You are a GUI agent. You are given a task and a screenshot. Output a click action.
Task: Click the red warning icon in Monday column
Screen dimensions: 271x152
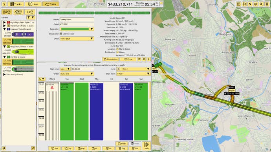pyautogui.click(x=52, y=88)
